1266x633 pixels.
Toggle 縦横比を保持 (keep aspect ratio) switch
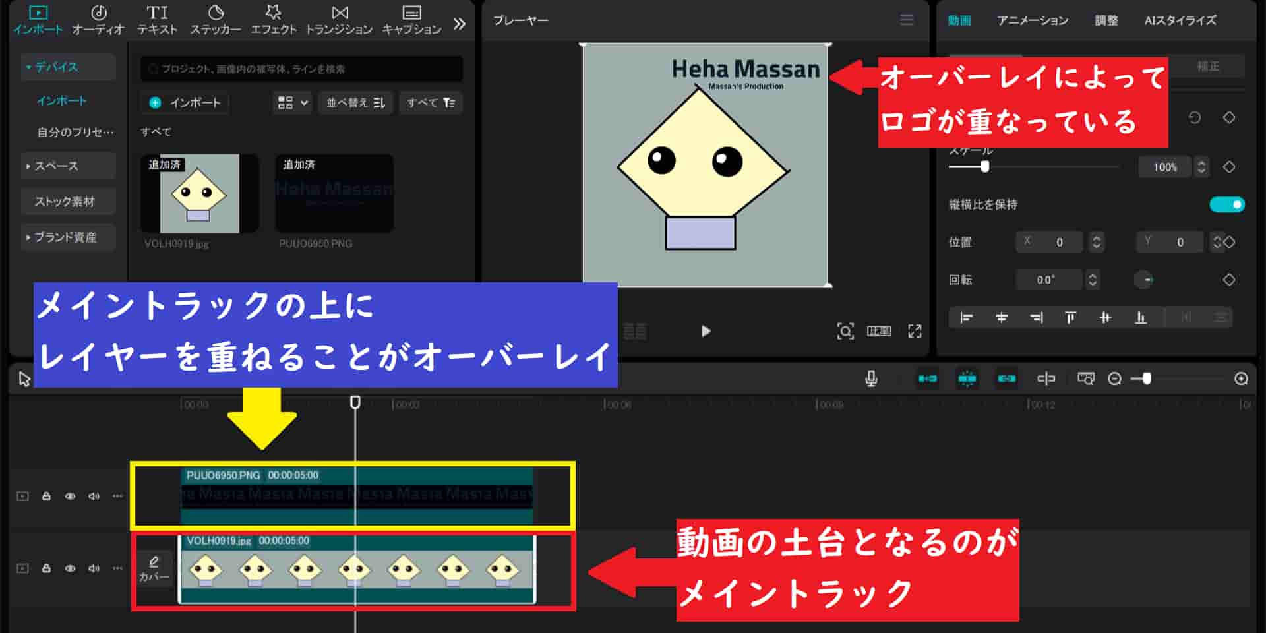pos(1226,204)
